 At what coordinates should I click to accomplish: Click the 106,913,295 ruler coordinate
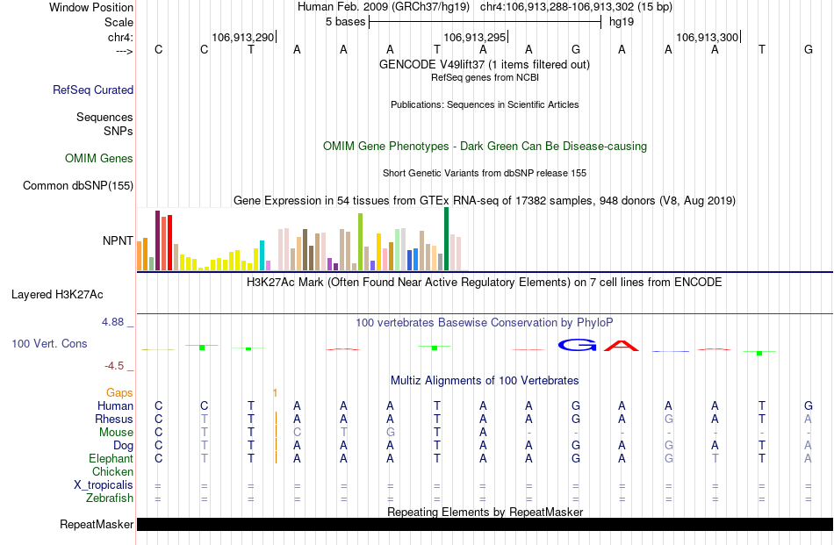pyautogui.click(x=474, y=37)
